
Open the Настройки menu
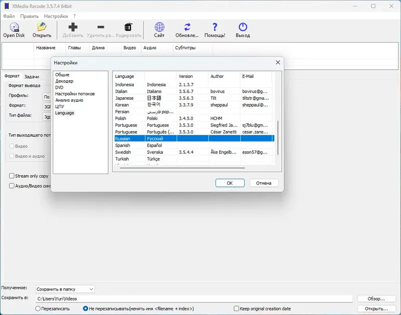tap(56, 16)
